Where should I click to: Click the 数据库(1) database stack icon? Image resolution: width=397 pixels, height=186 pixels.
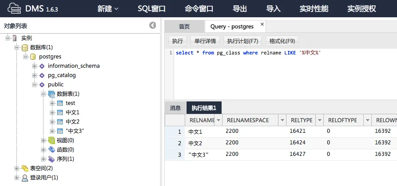25,47
